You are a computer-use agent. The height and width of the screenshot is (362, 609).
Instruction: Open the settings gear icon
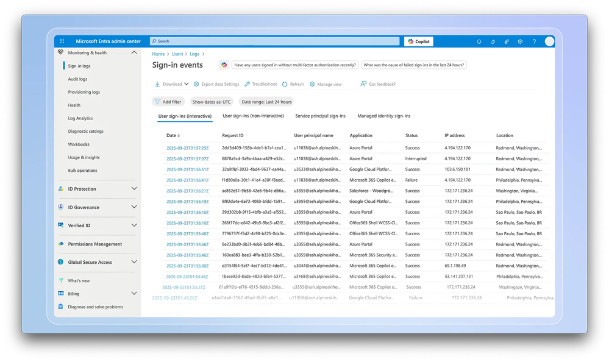[x=520, y=41]
